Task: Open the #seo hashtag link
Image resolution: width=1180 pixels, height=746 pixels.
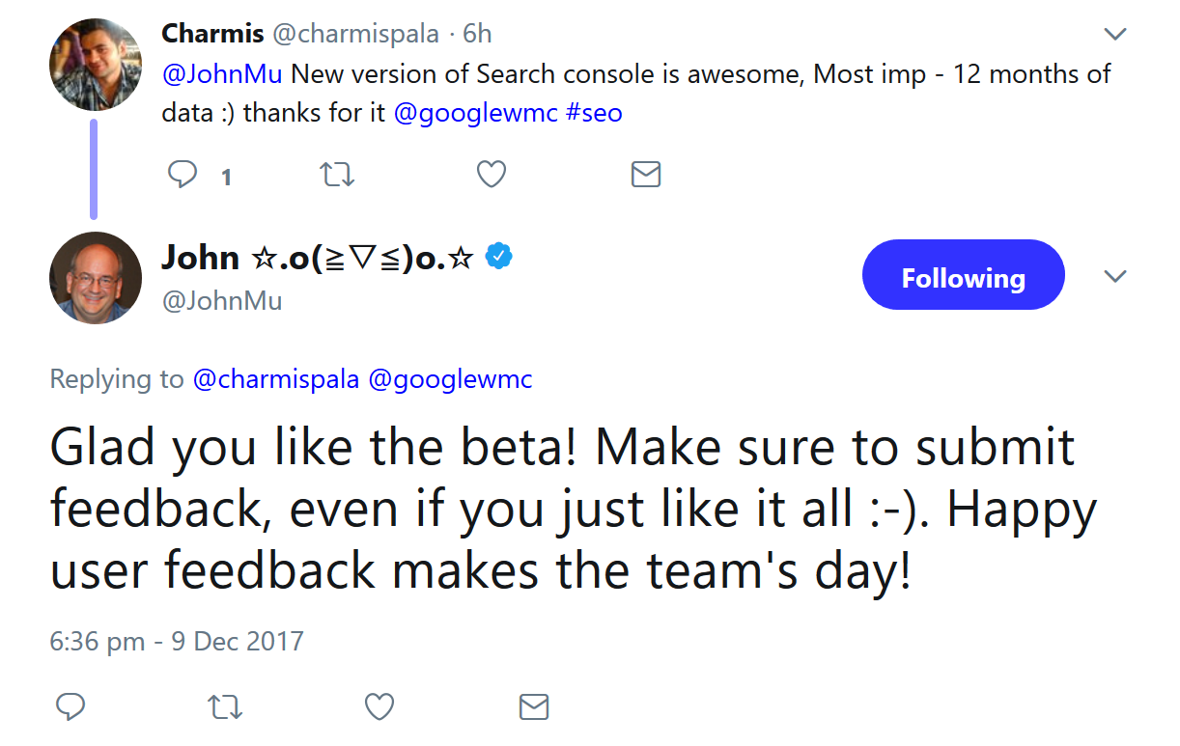Action: (x=593, y=113)
